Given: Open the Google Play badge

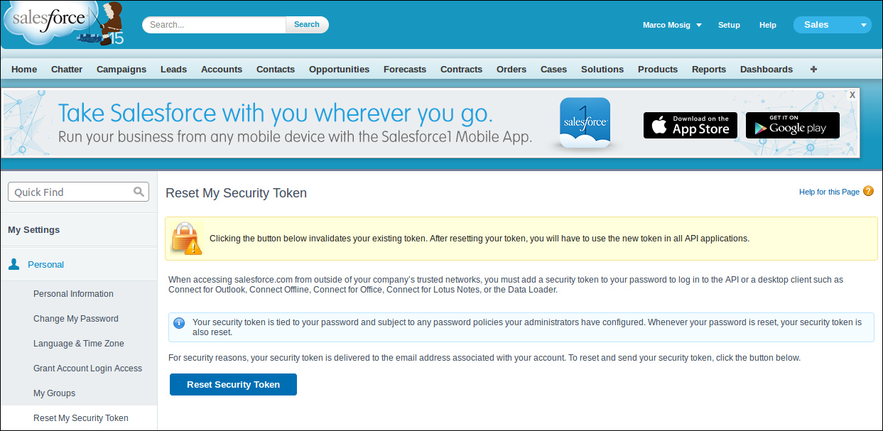Looking at the screenshot, I should pyautogui.click(x=792, y=125).
